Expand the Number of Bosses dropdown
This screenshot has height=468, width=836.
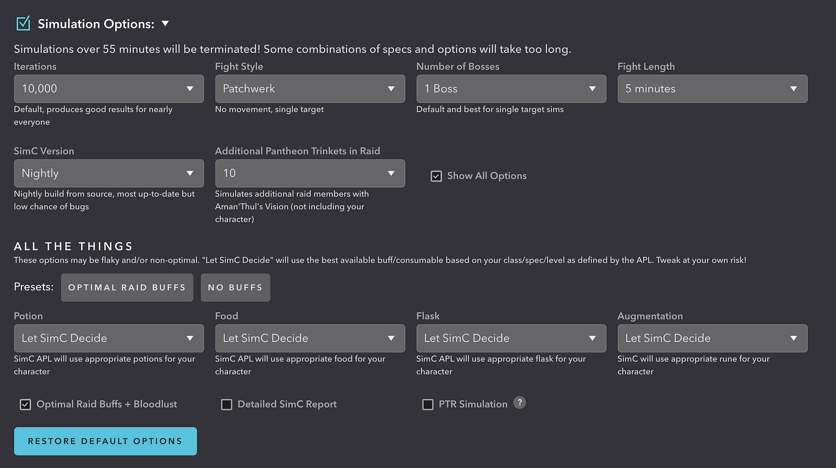pyautogui.click(x=511, y=89)
